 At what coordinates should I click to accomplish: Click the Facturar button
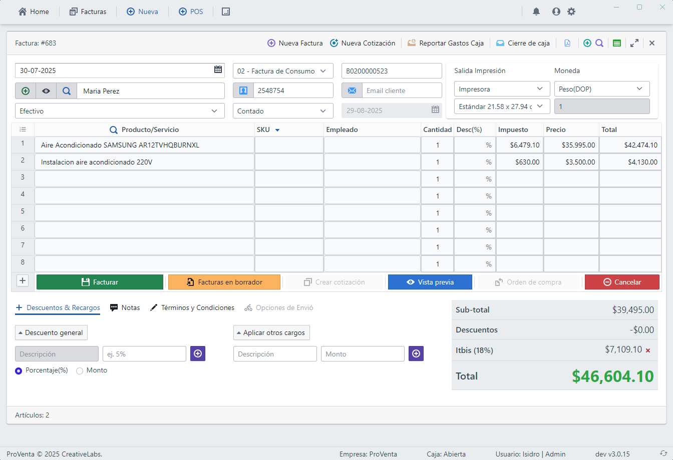[x=100, y=281]
